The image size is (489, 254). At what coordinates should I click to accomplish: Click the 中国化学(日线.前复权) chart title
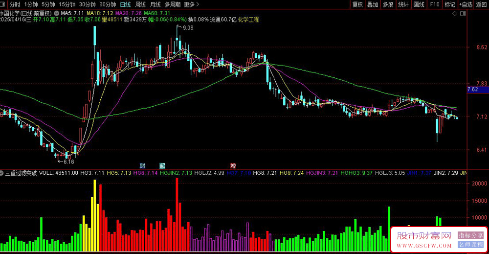tap(25, 13)
